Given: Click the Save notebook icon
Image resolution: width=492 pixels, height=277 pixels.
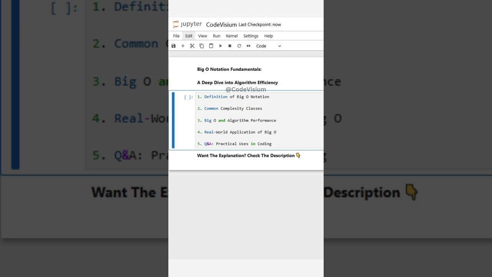Looking at the screenshot, I should tap(173, 46).
